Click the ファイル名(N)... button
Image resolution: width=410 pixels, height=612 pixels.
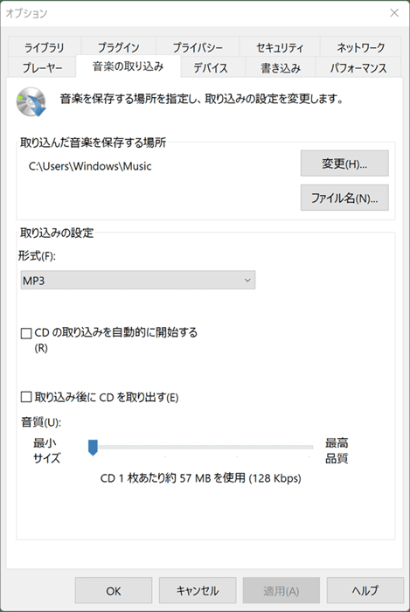[x=344, y=198]
